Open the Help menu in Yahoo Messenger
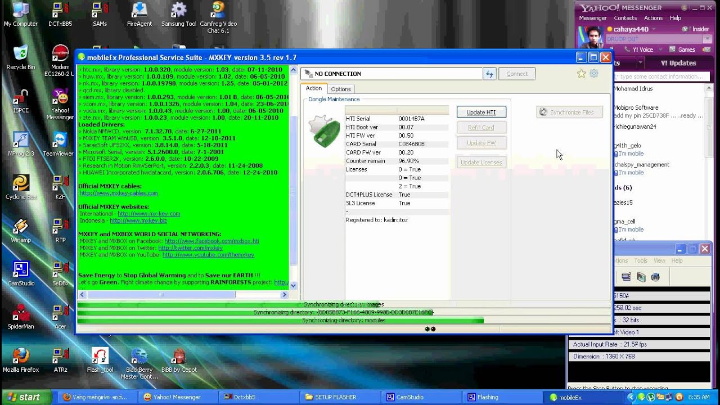 [676, 18]
